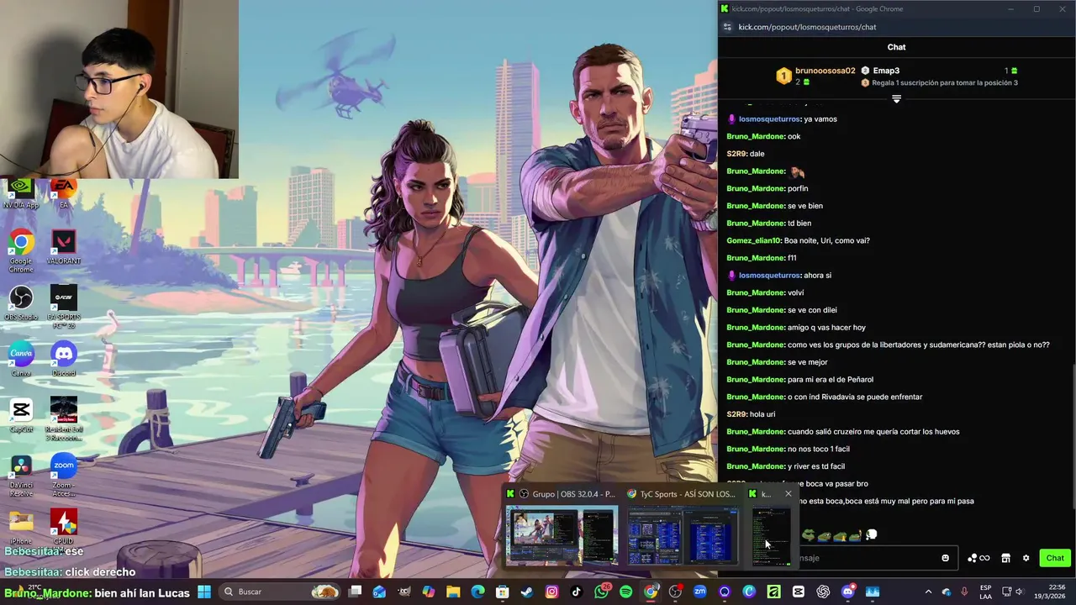Open OBS Studio desktop icon
1076x605 pixels.
click(21, 303)
